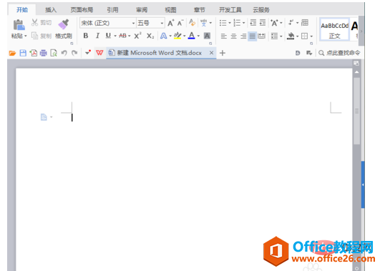This screenshot has width=380, height=271.
Task: Click the Paste clipboard icon
Action: [x=19, y=24]
